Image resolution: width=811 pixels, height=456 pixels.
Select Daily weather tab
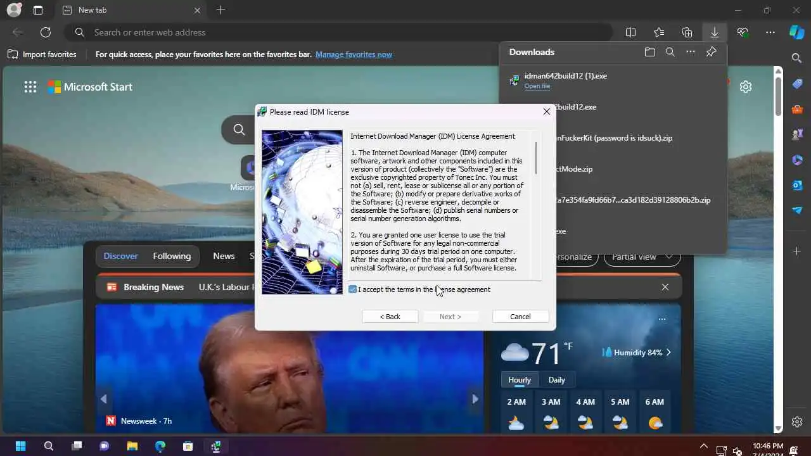click(x=556, y=380)
